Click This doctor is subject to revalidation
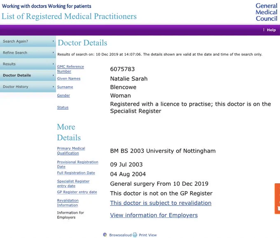The image size is (280, 238). tap(161, 203)
